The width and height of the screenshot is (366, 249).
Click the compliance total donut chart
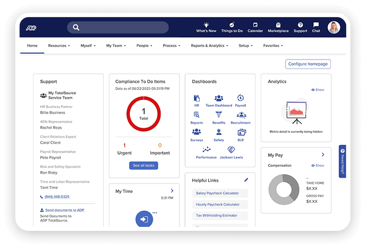point(144,114)
